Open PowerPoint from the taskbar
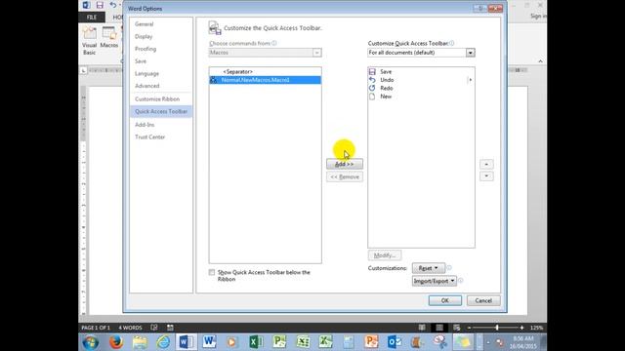625x351 pixels. [371, 342]
